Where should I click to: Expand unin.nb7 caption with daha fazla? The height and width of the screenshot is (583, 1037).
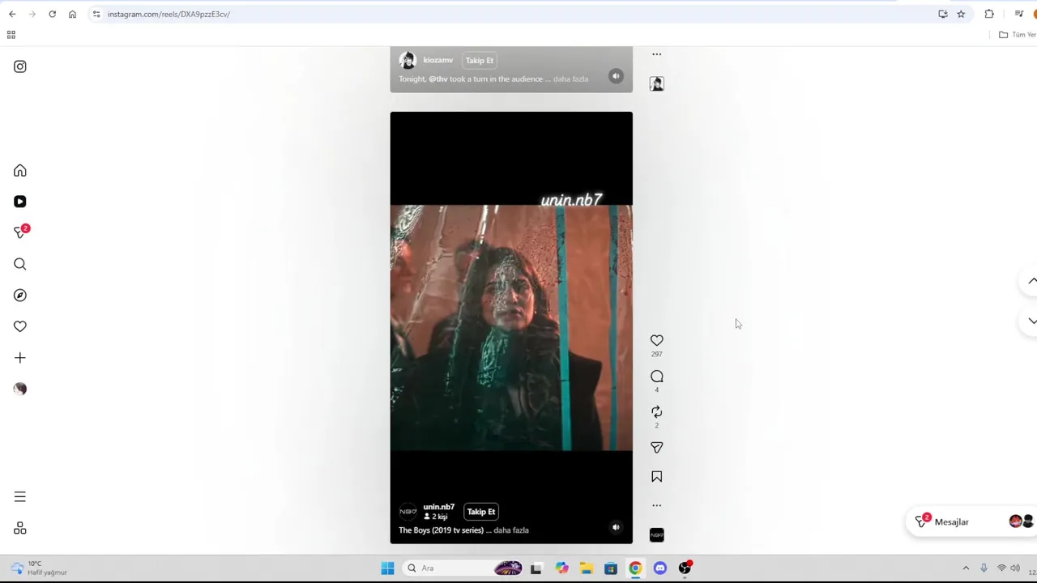pyautogui.click(x=511, y=530)
